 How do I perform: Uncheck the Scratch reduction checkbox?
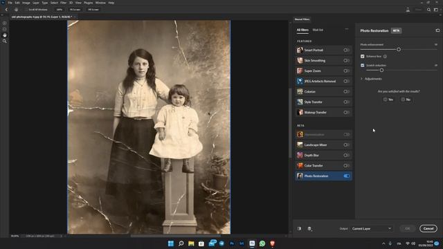363,65
